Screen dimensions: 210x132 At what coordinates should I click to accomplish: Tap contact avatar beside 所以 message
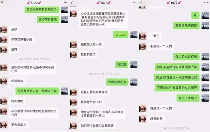pyautogui.click(x=4, y=29)
